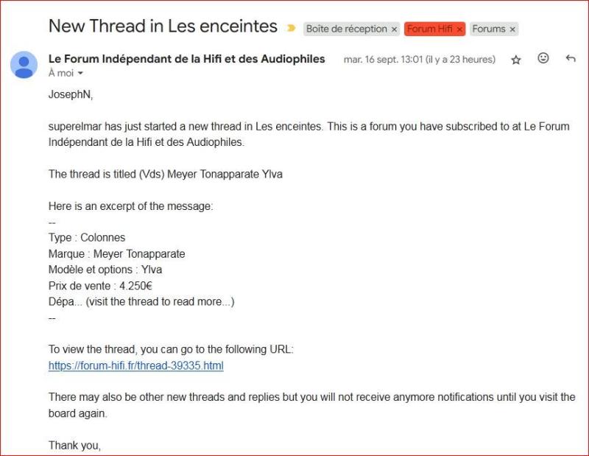Image resolution: width=589 pixels, height=456 pixels.
Task: Star this email message
Action: coord(516,60)
